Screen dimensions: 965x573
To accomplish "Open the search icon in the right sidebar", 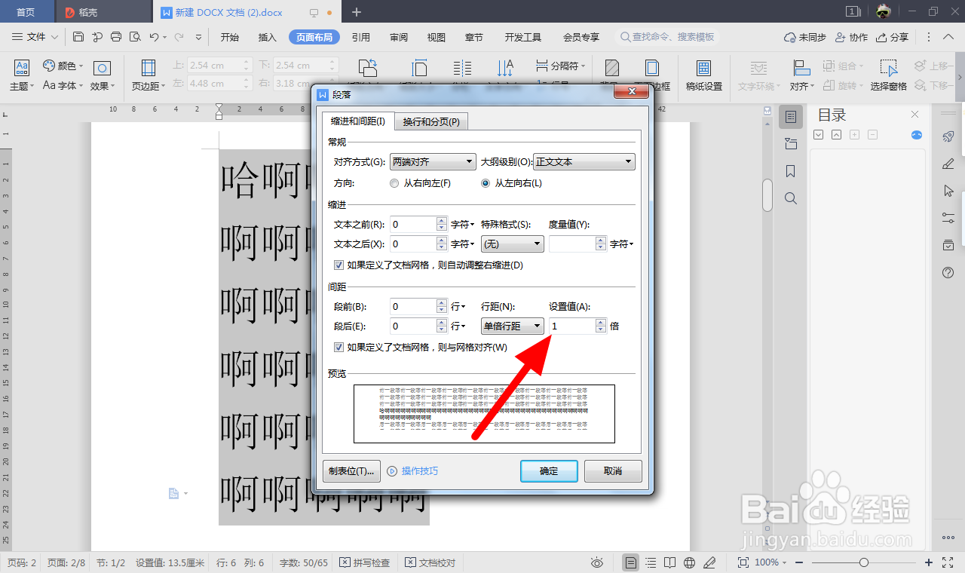I will click(790, 198).
